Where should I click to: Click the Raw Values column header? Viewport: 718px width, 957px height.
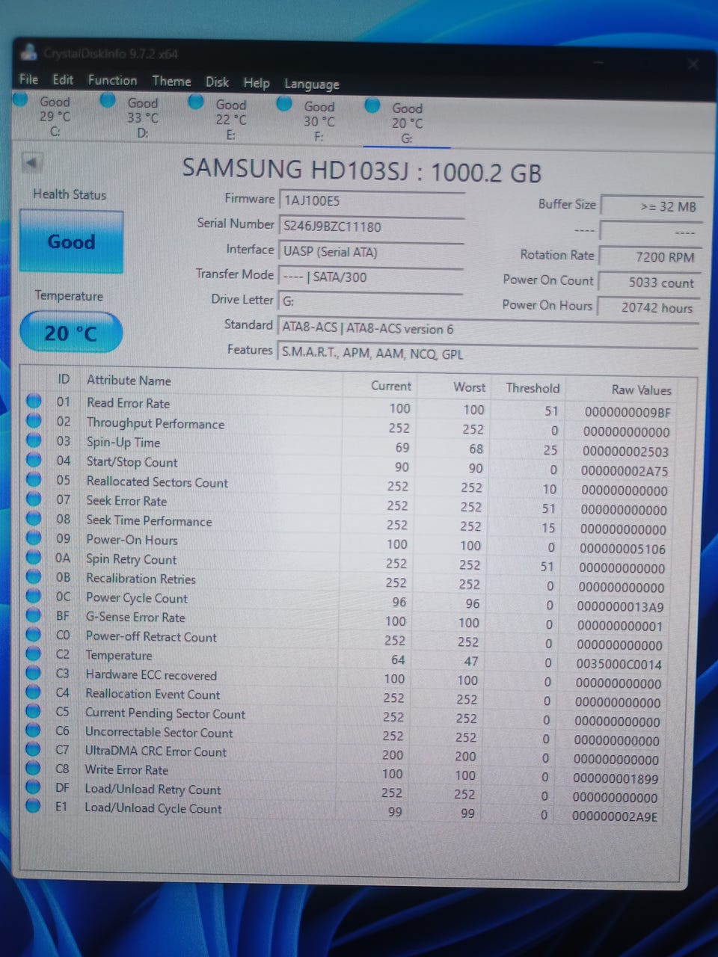coord(641,390)
